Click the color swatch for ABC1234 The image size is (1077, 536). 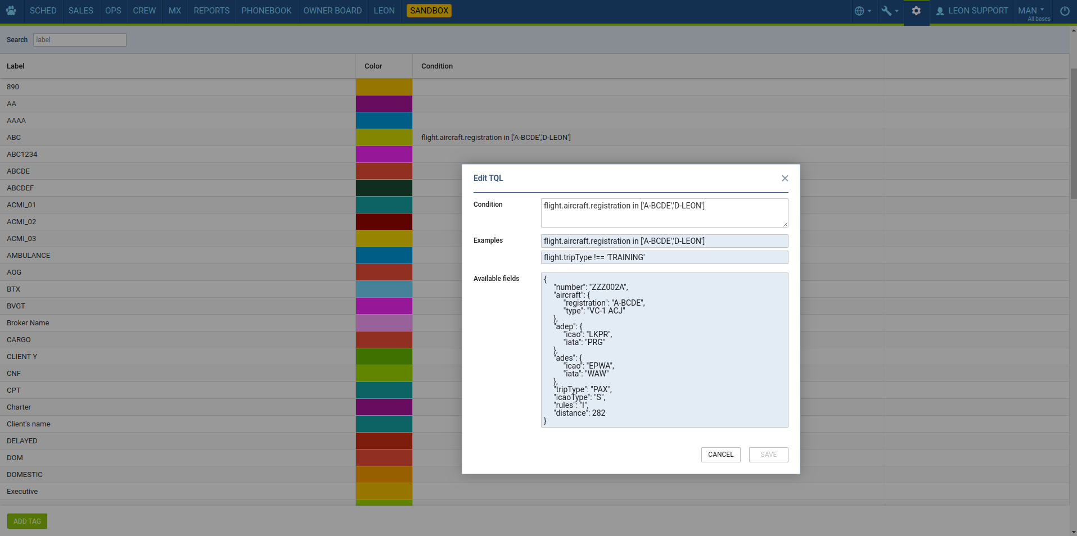(x=384, y=155)
